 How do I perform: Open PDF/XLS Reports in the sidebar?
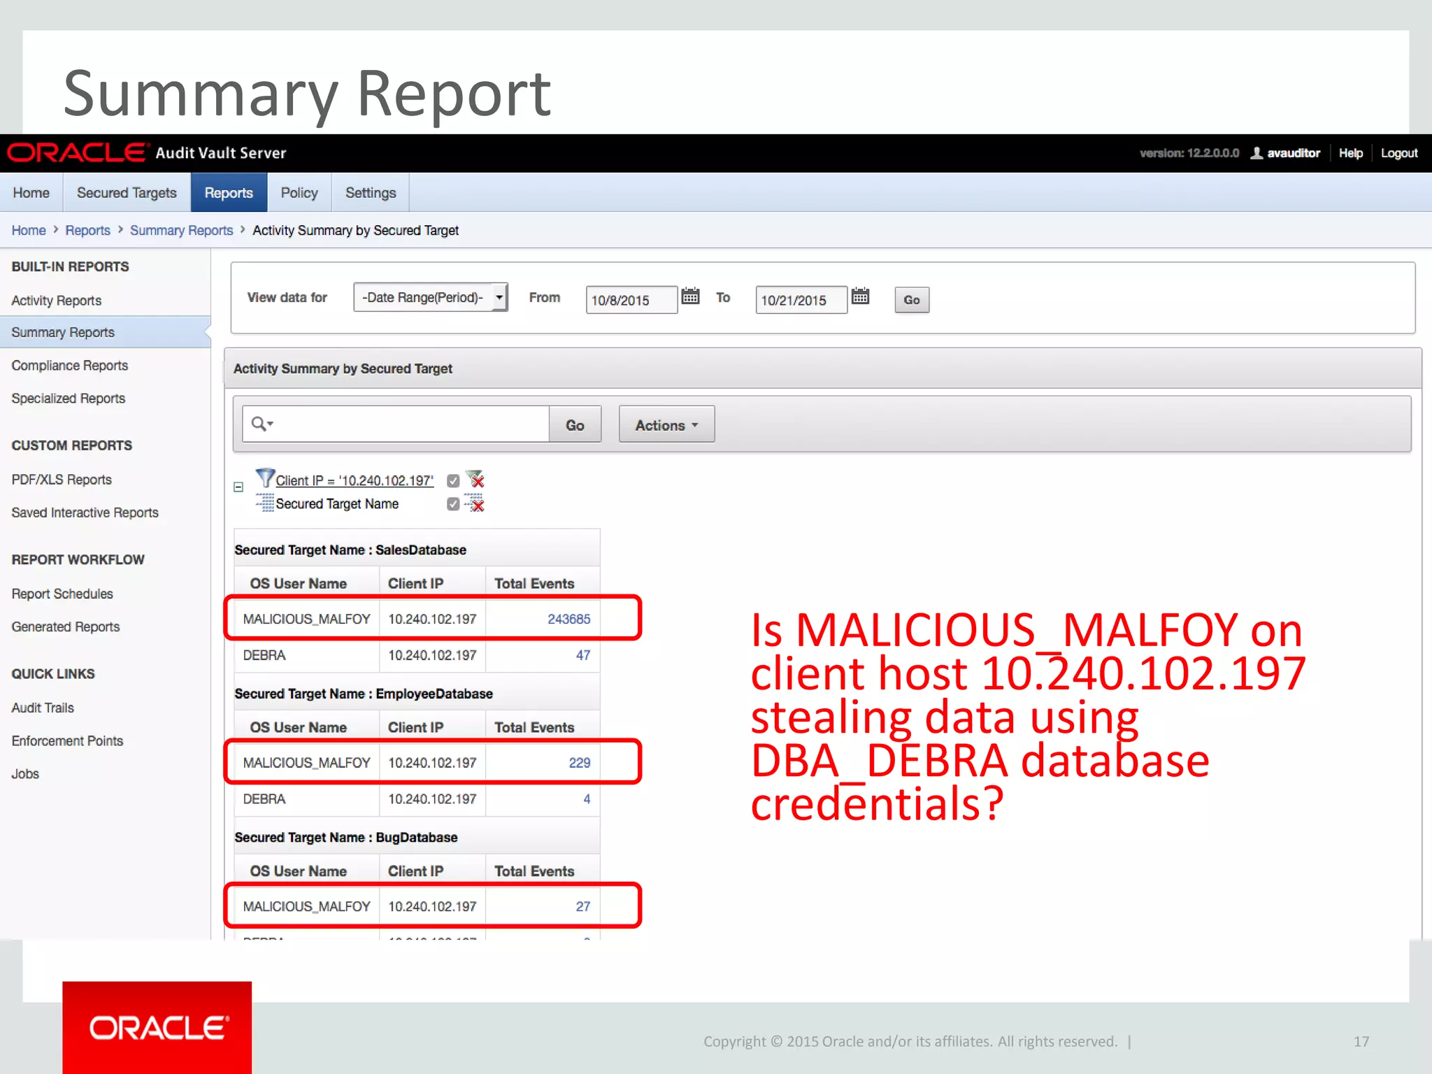(62, 479)
